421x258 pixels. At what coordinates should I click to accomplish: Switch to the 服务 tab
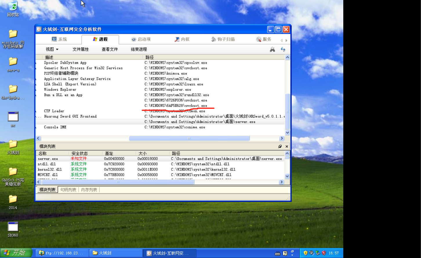[264, 39]
